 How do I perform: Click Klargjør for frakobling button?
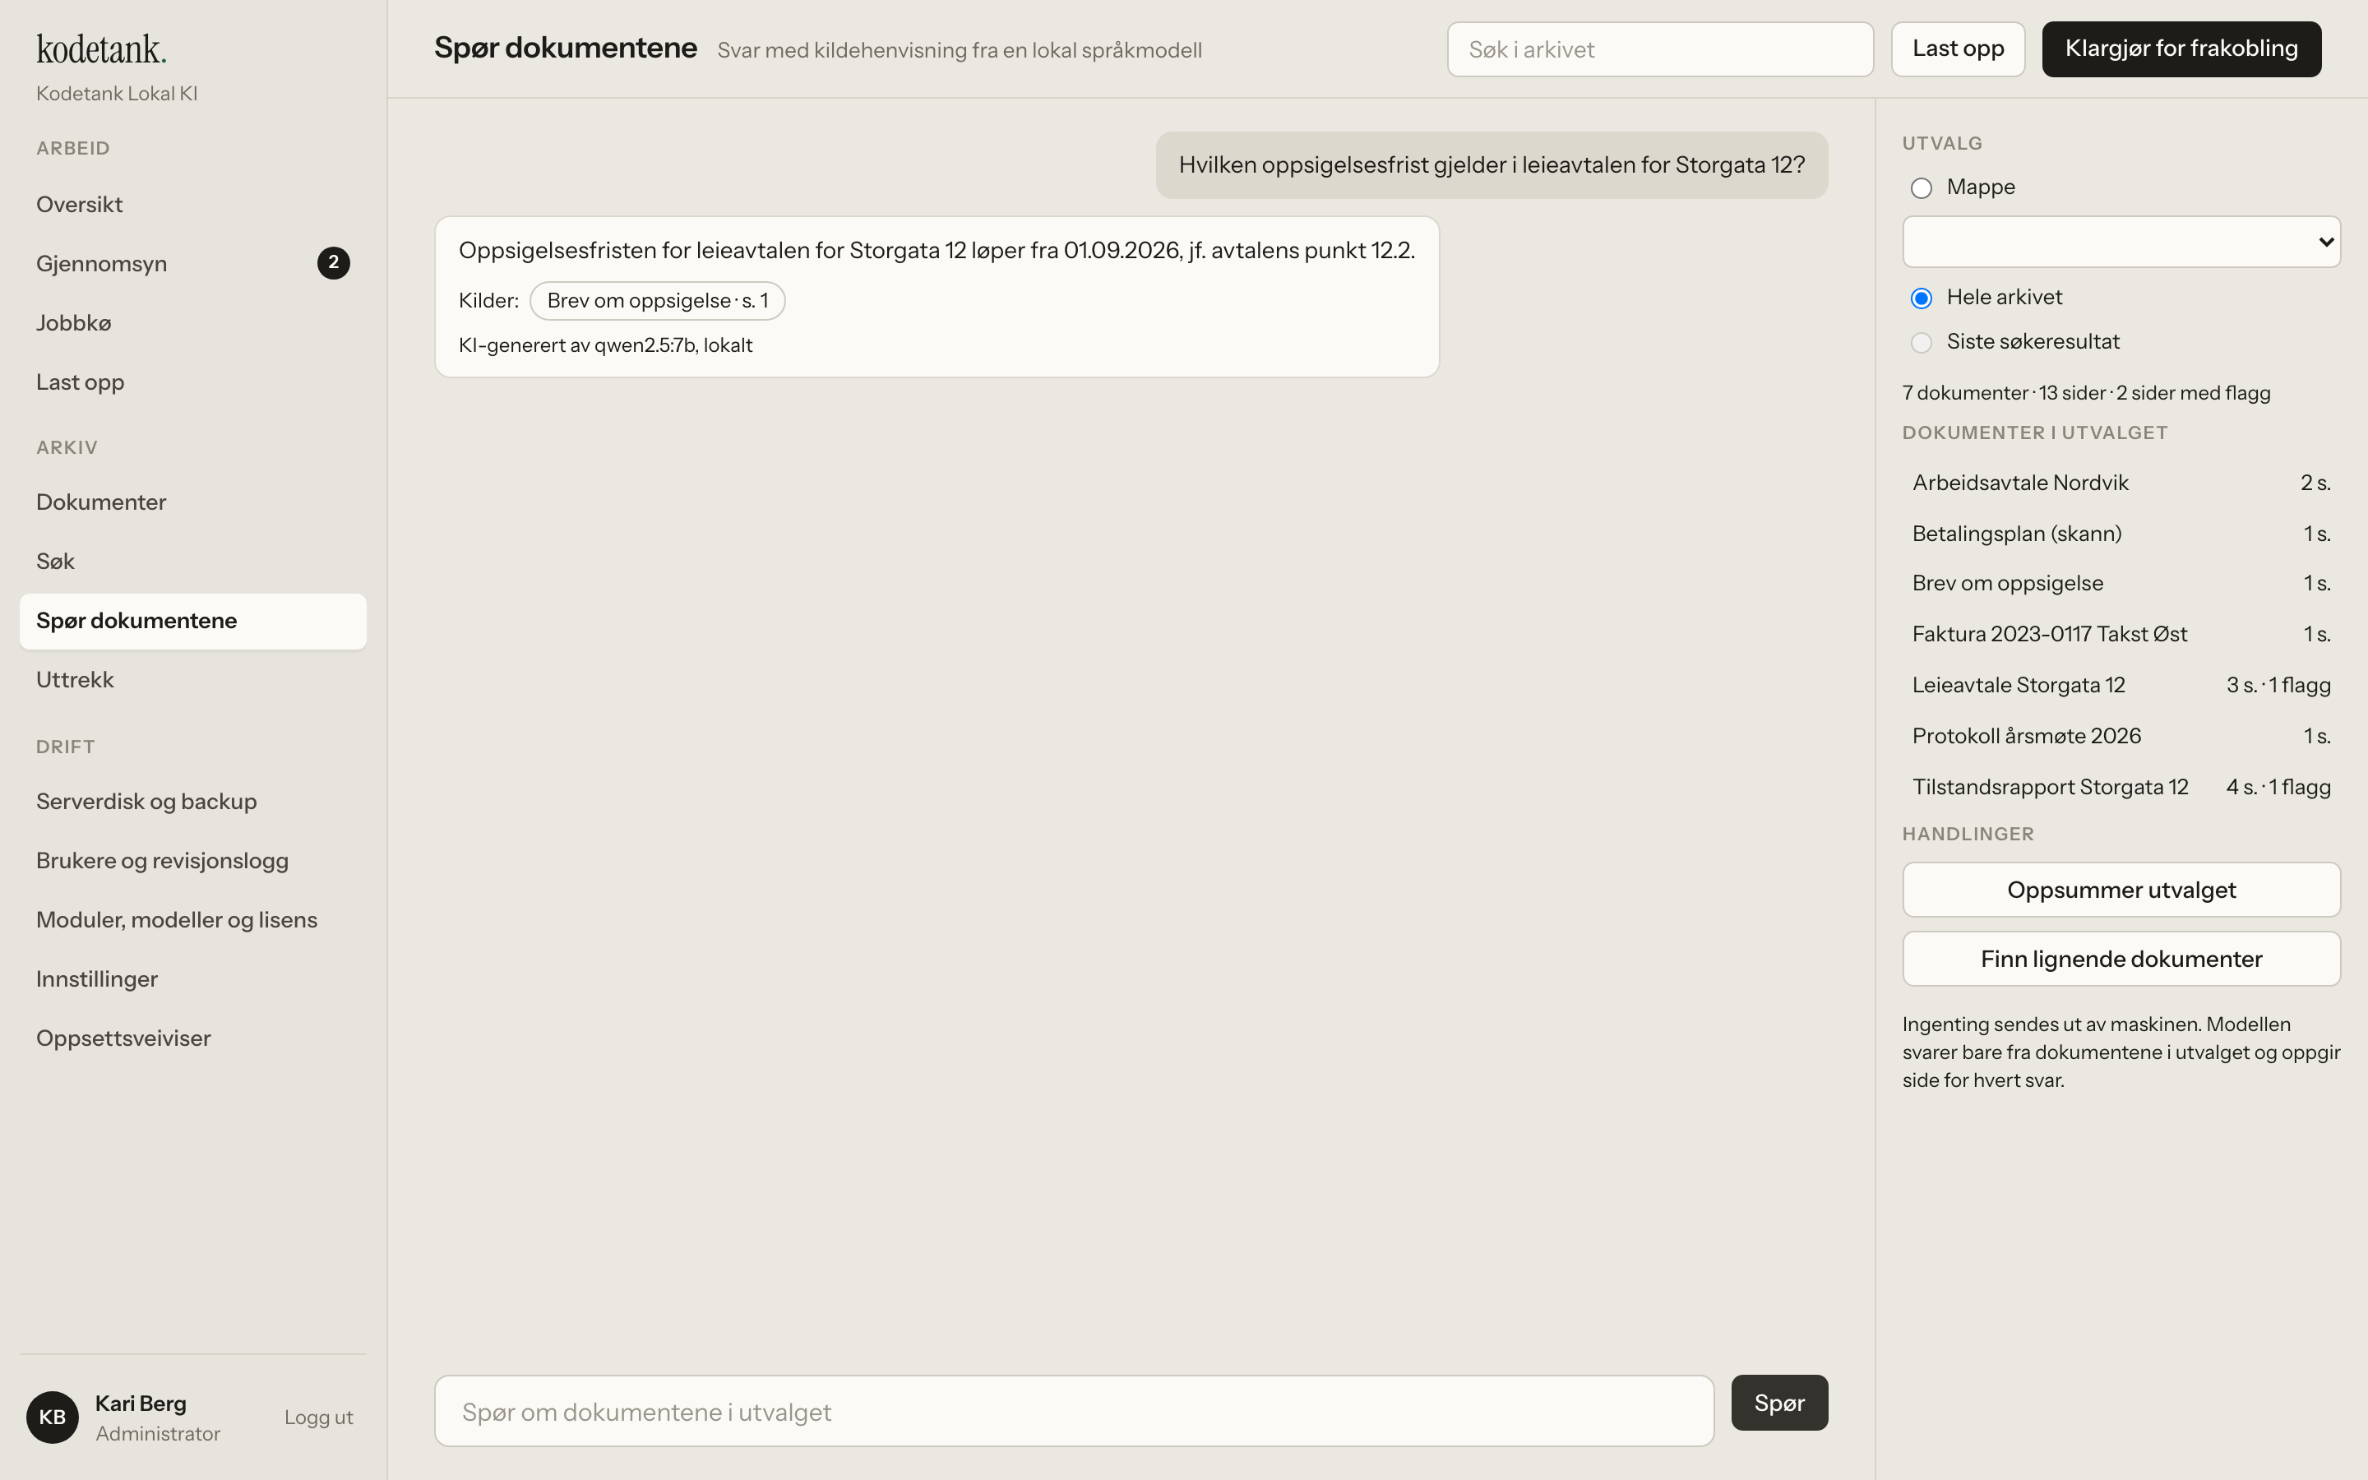click(2181, 49)
